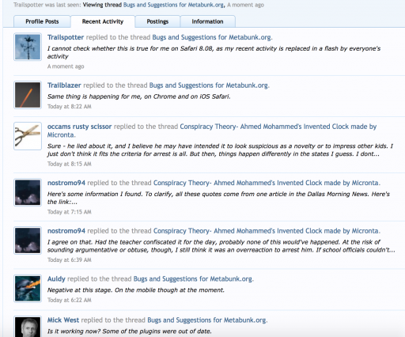This screenshot has width=405, height=337.
Task: Open Bugs and Suggestions thread in Auldy's entry
Action: [x=193, y=278]
